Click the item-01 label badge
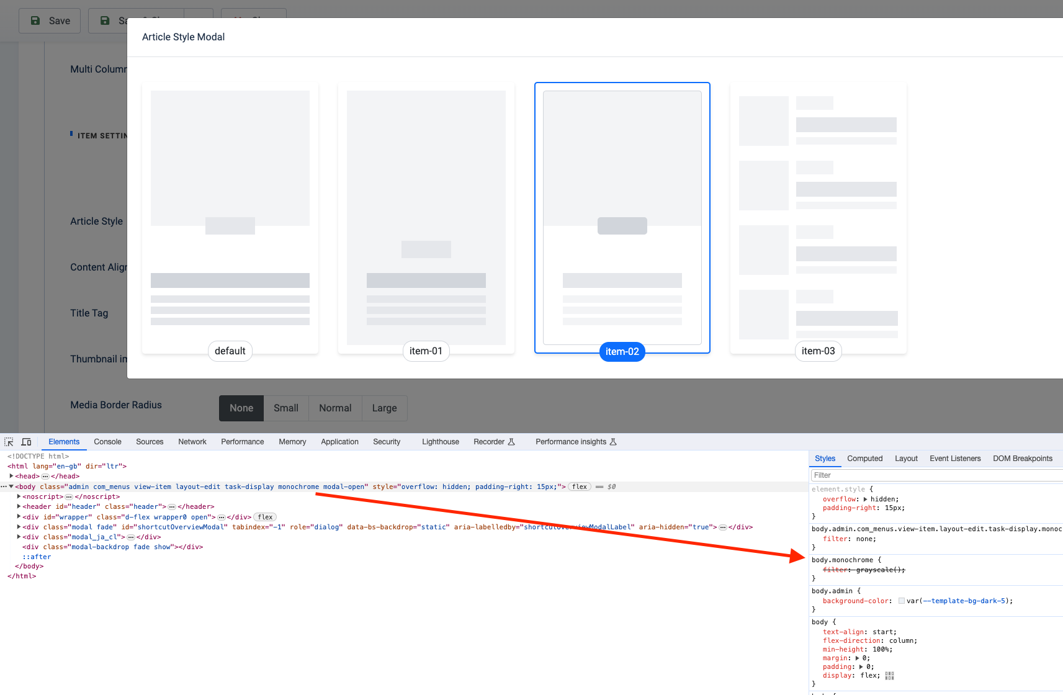This screenshot has width=1063, height=695. [x=426, y=351]
